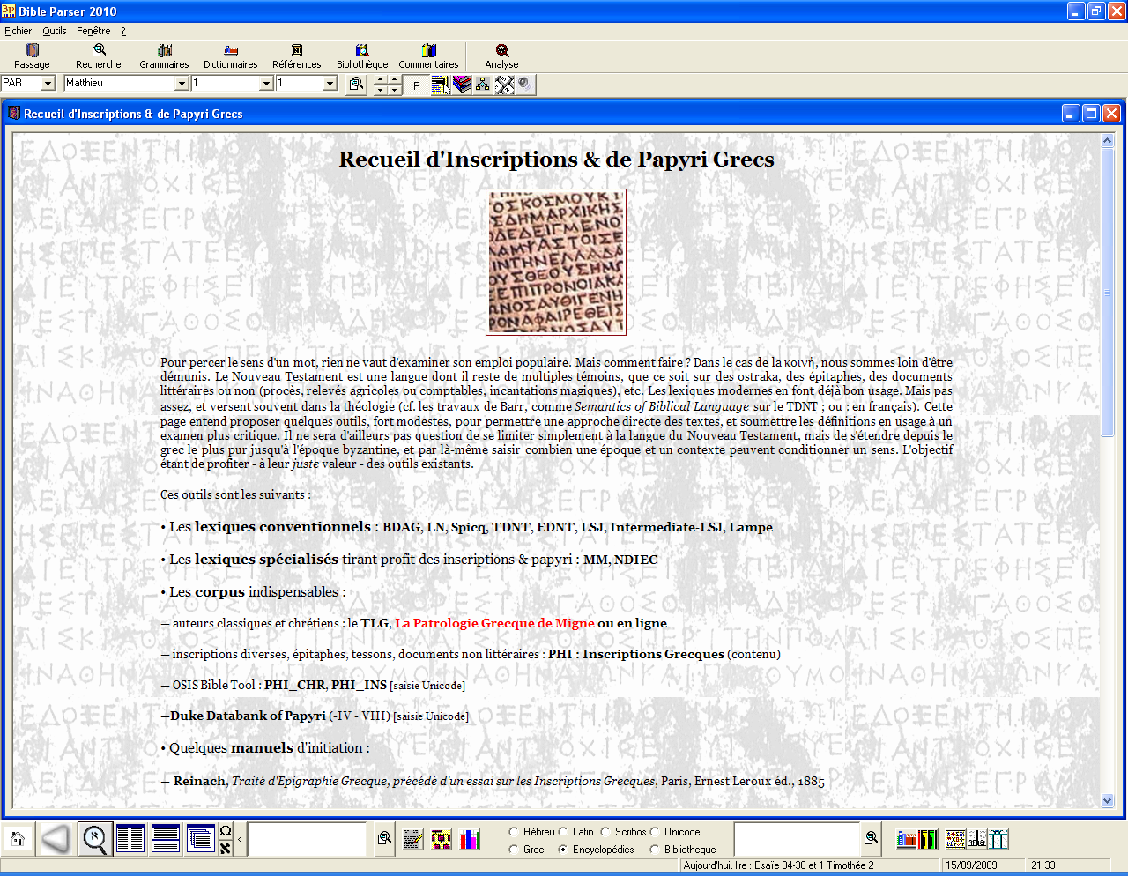This screenshot has width=1128, height=876.
Task: Select the two-column layout icon
Action: click(x=130, y=839)
